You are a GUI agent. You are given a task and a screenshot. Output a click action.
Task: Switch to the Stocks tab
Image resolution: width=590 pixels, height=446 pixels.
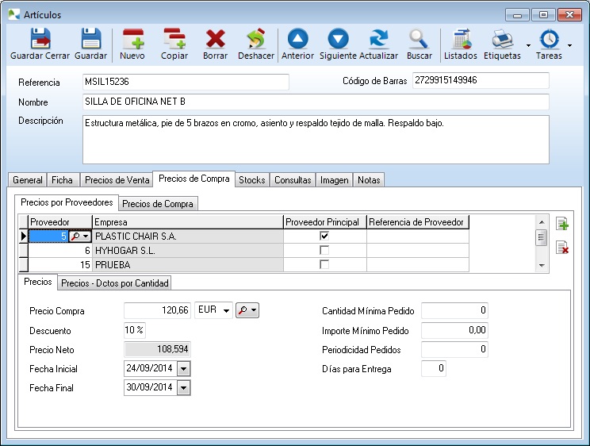point(252,180)
